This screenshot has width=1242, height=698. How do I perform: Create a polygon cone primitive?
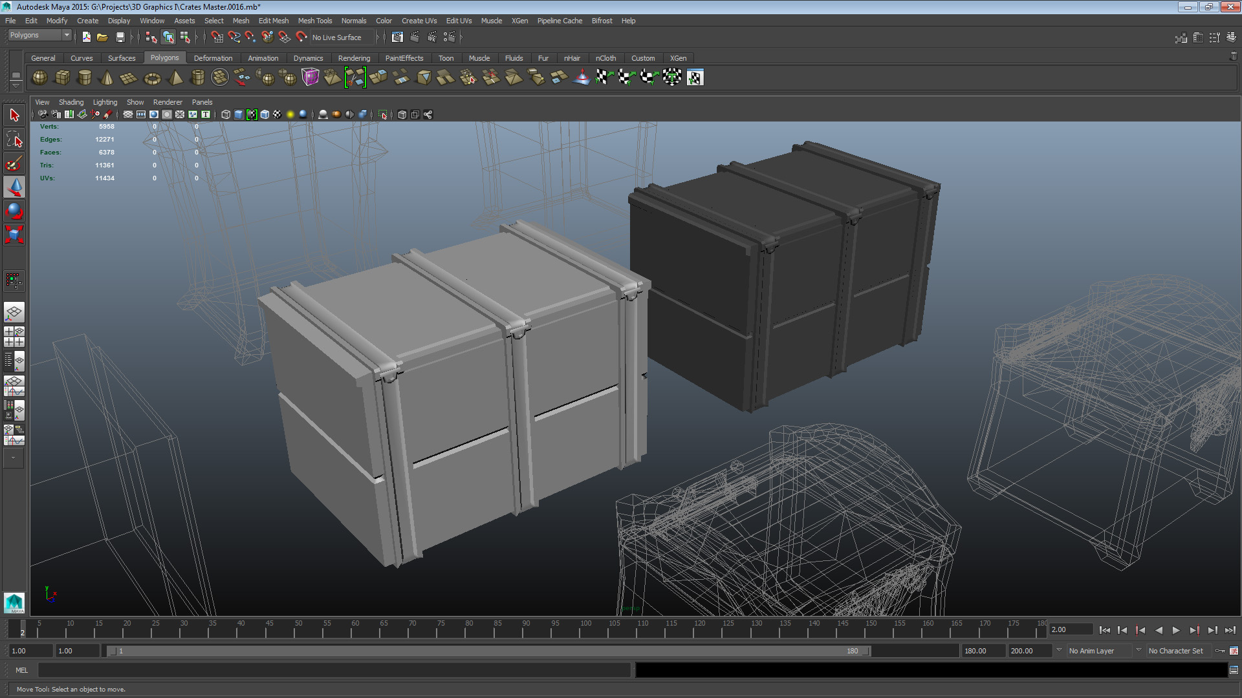click(x=107, y=78)
